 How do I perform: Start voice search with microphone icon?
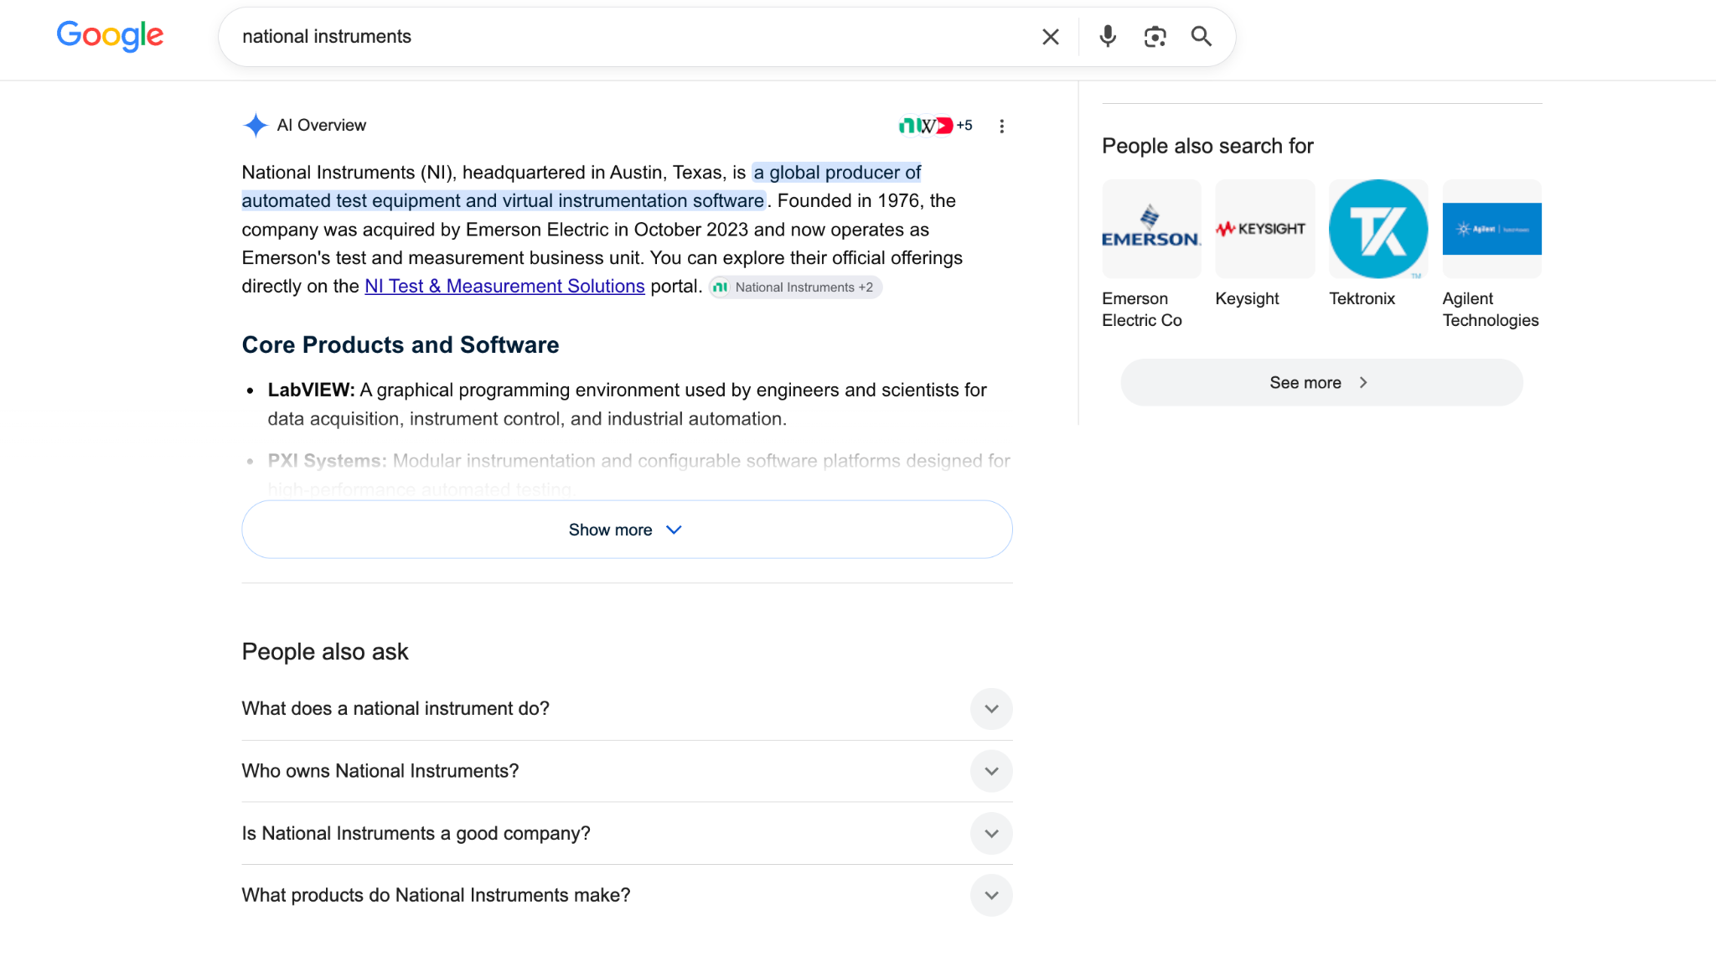coord(1108,37)
